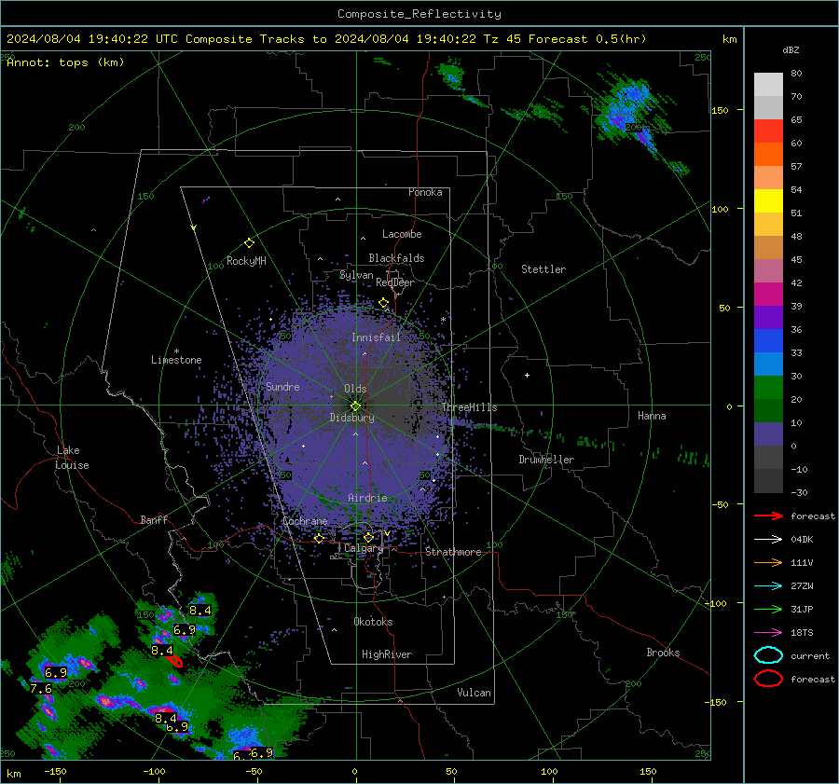This screenshot has width=839, height=784.
Task: Click the Sundre label
Action: tap(282, 387)
